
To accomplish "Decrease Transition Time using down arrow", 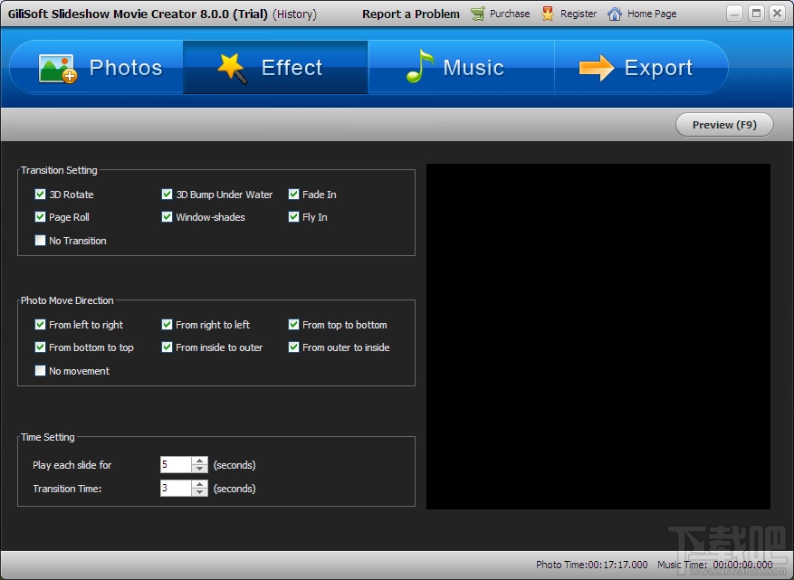I will 199,492.
